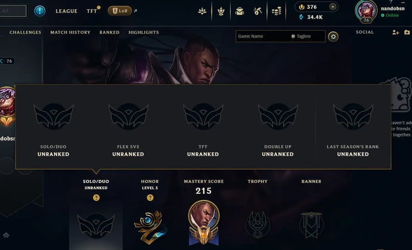Select the Mastery Score champion emblem
Image resolution: width=412 pixels, height=250 pixels.
coord(204,223)
